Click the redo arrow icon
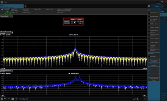Image resolution: width=167 pixels, height=101 pixels. (x=9, y=99)
